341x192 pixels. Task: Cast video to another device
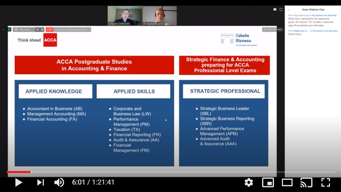[x=306, y=182]
